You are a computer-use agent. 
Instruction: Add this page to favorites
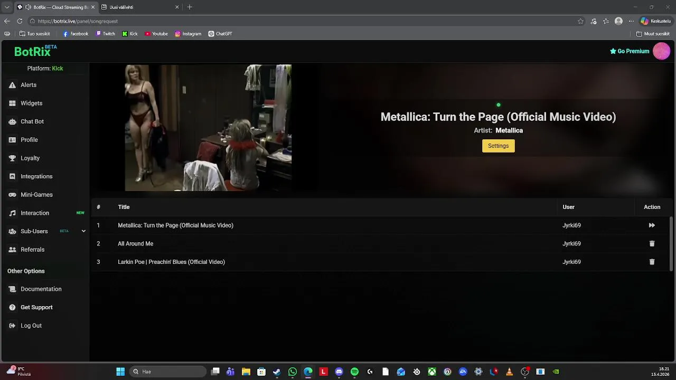[580, 21]
